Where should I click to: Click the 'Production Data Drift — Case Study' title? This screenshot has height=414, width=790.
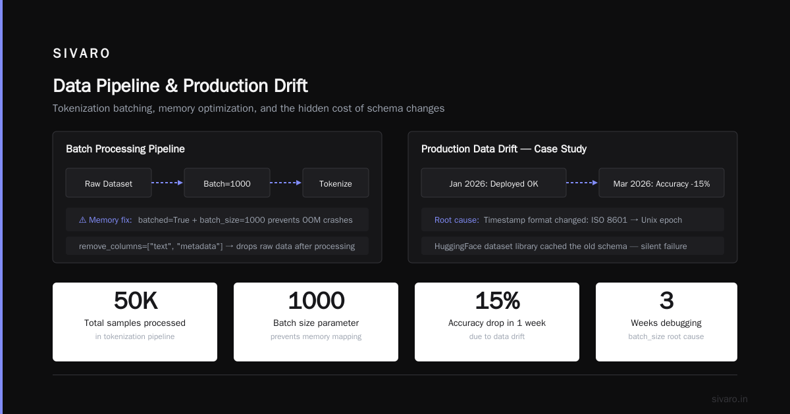coord(504,149)
